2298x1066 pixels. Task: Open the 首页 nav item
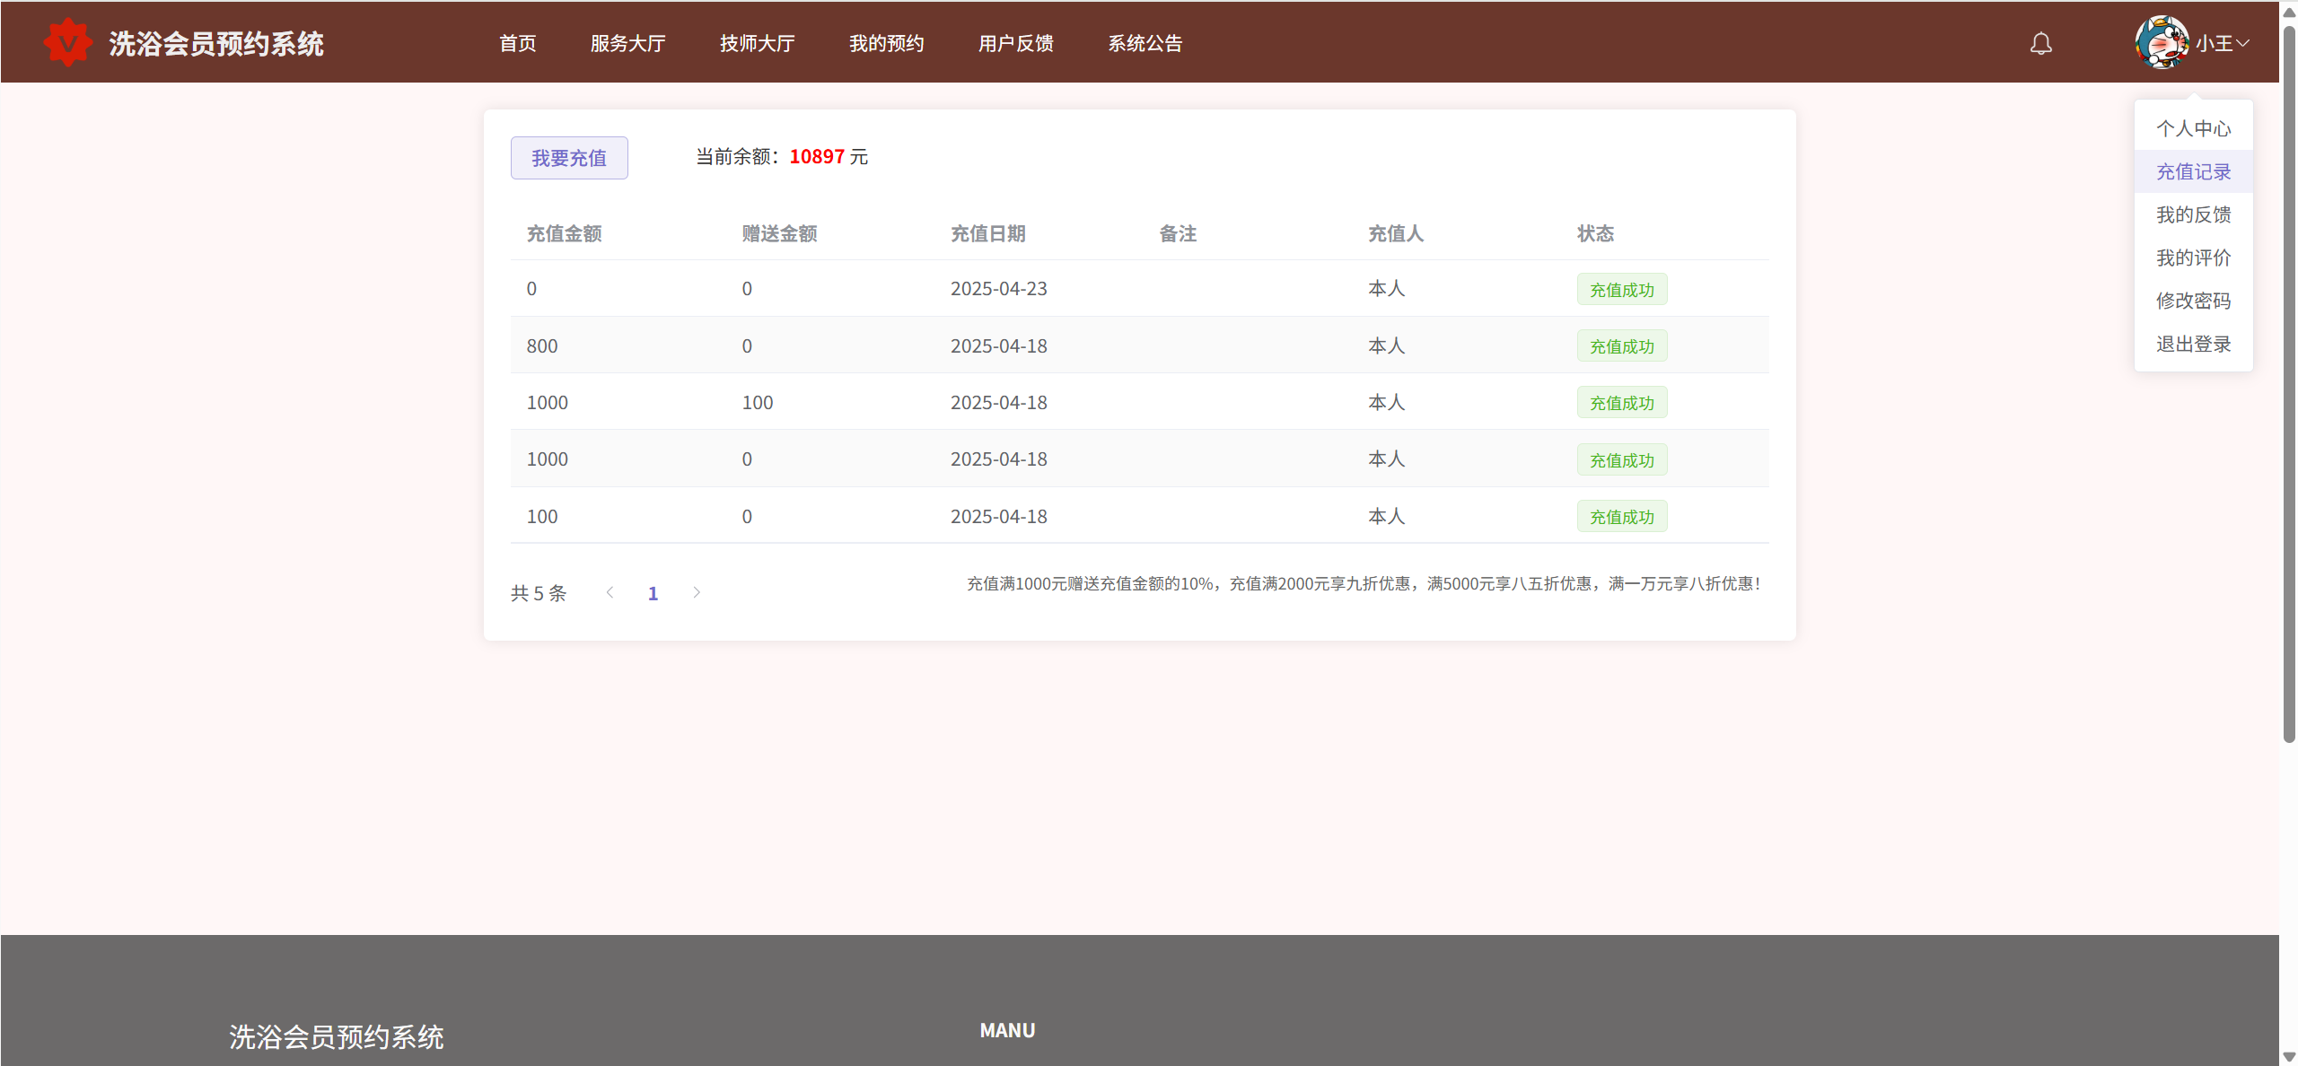click(x=517, y=43)
